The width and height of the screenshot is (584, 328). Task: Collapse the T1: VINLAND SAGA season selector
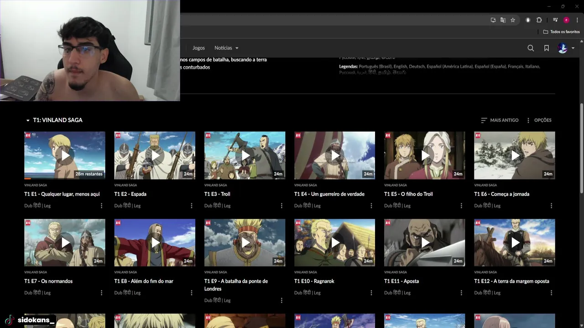coord(54,120)
